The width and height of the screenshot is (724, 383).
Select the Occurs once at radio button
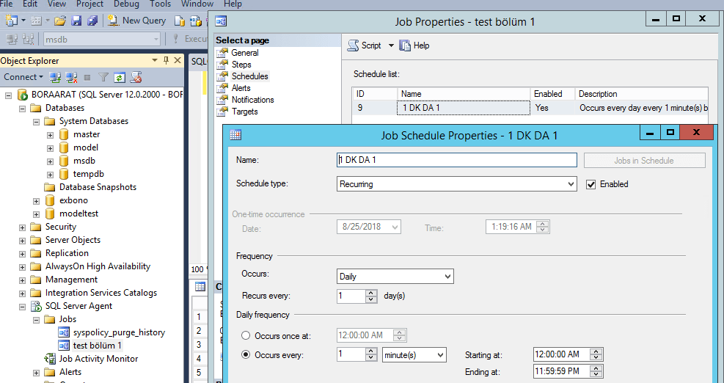[x=246, y=336]
